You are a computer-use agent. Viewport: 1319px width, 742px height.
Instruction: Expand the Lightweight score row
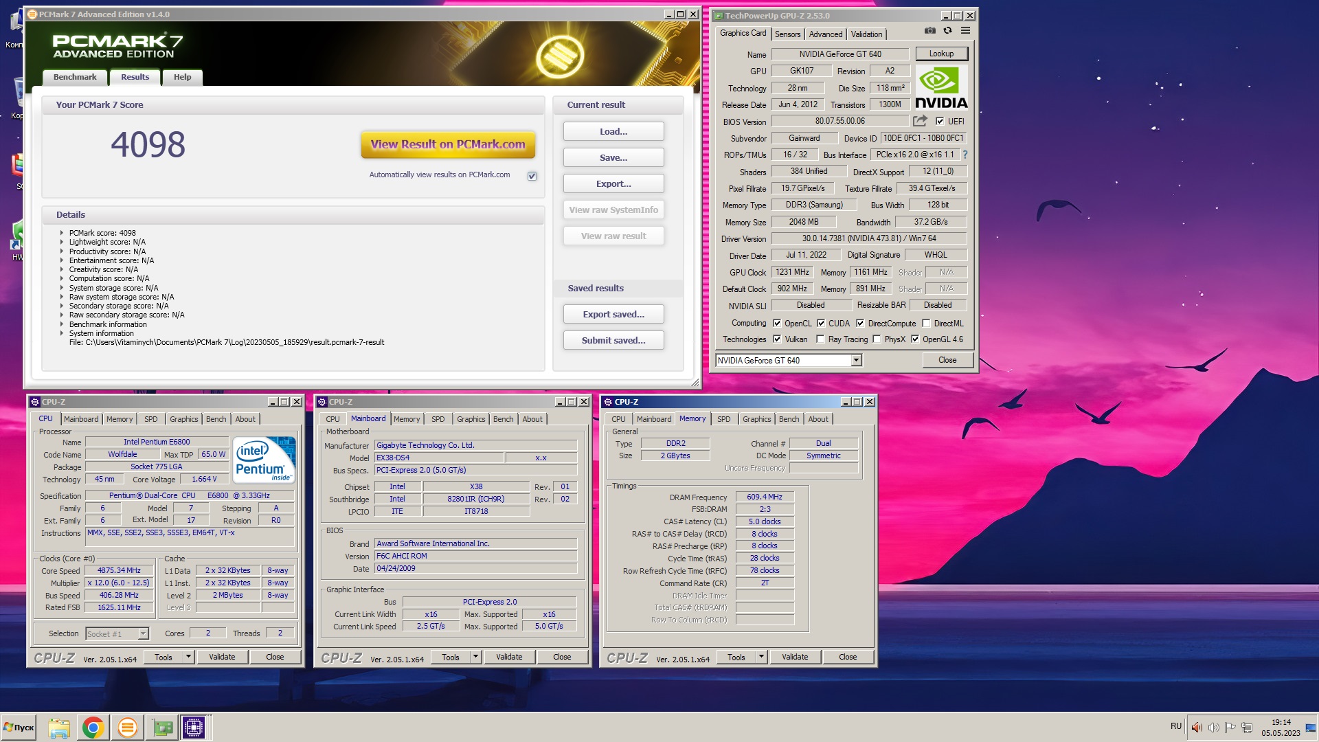tap(61, 242)
